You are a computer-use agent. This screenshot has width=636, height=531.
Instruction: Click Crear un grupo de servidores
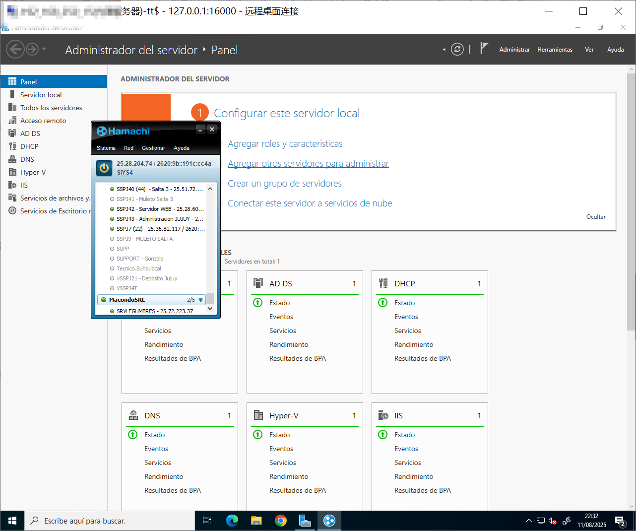(285, 184)
